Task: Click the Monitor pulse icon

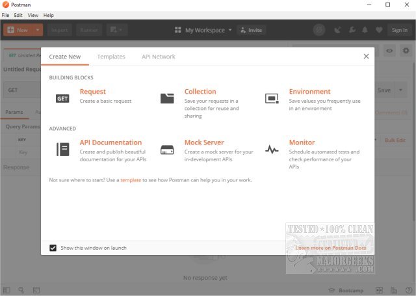Action: coord(272,149)
